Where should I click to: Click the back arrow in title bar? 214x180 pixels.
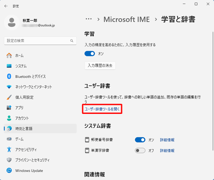pos(6,6)
